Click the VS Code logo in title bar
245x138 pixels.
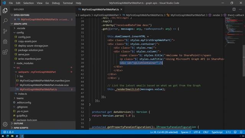pos(4,3)
